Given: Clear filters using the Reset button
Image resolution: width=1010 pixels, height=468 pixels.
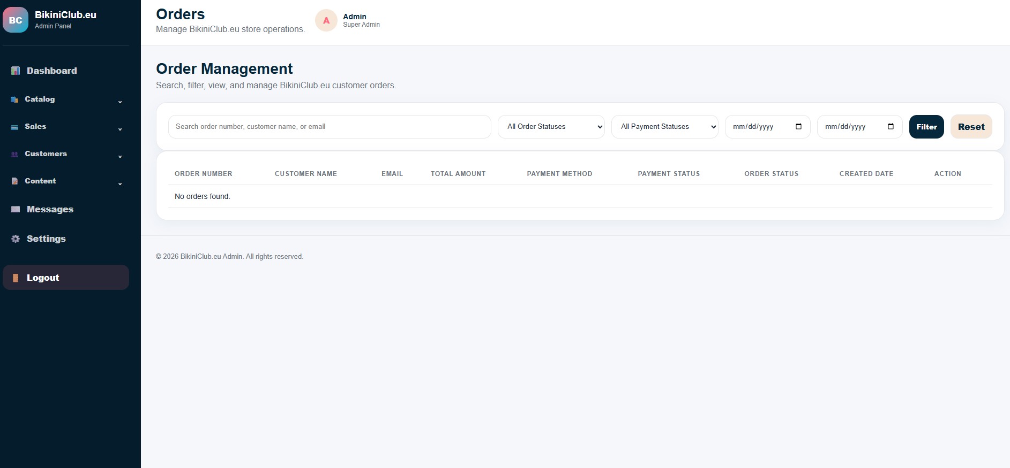Looking at the screenshot, I should (971, 127).
